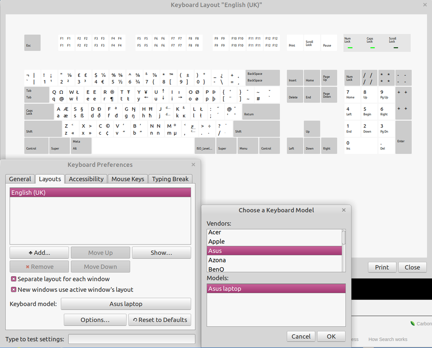Click the Menu key on keyboard diagram
Screen dimensions: 432x348
point(248,146)
